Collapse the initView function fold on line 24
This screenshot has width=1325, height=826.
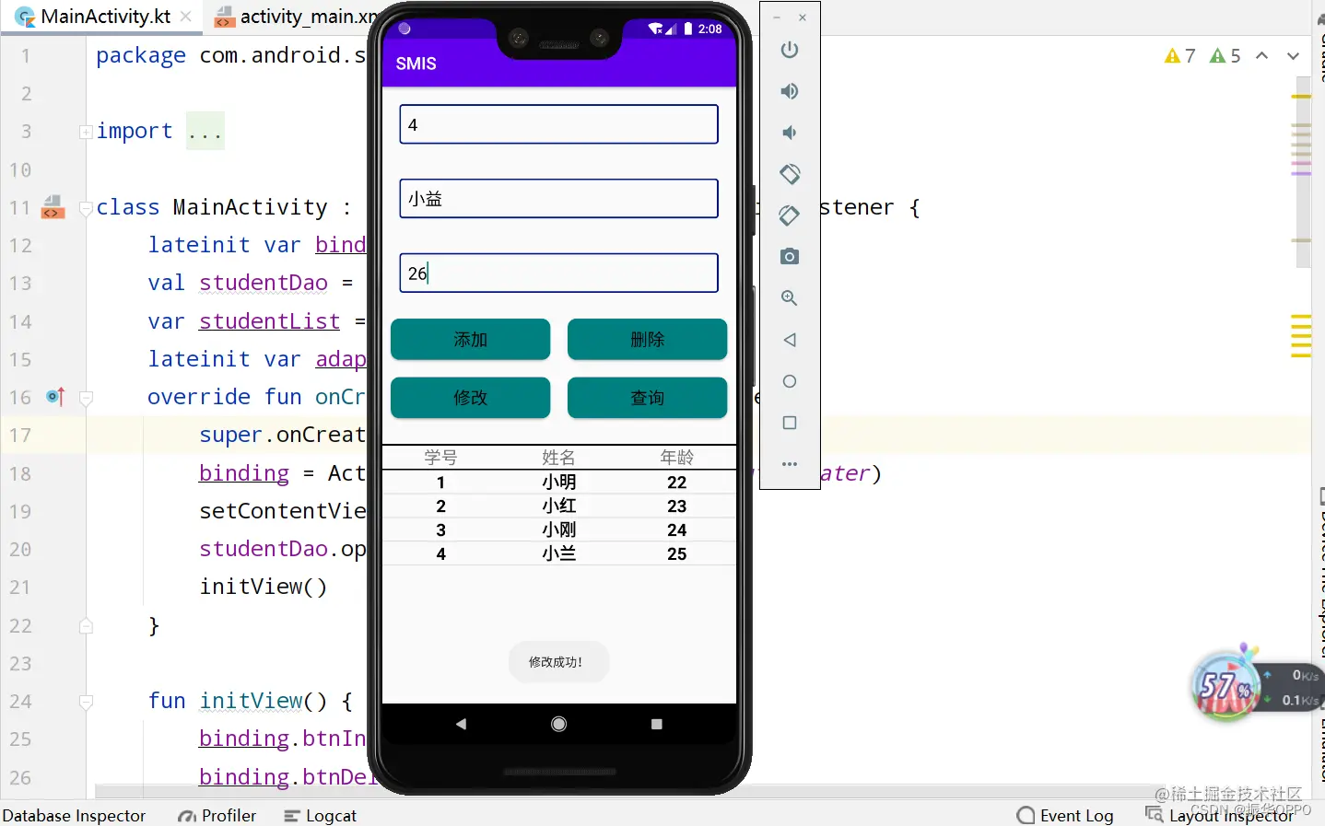coord(86,702)
